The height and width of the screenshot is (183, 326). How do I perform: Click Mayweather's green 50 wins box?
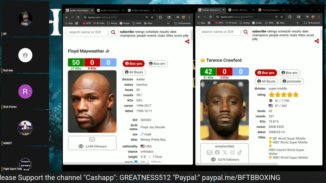point(76,62)
